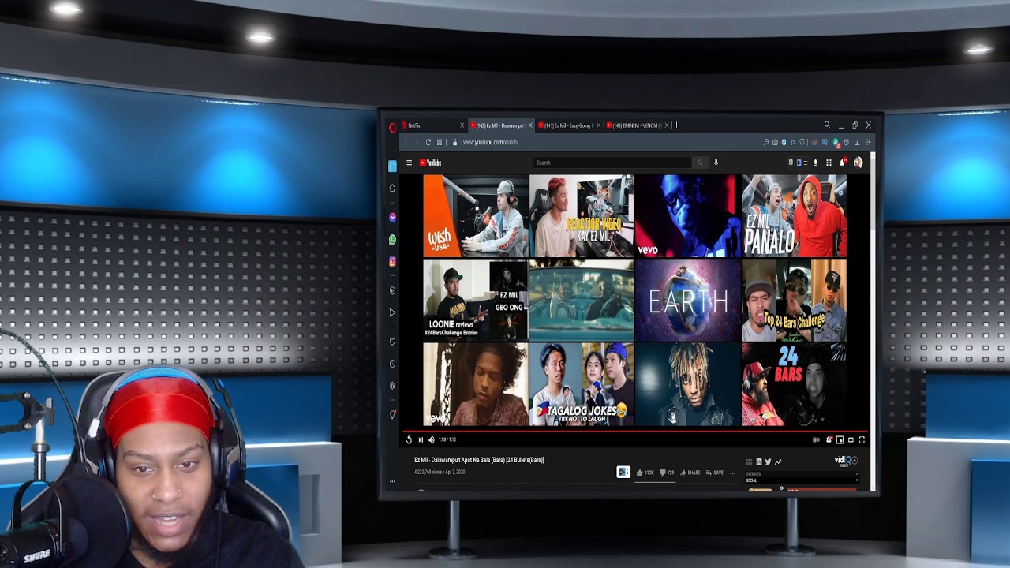Skip to the next video
Viewport: 1010px width, 568px height.
(420, 440)
